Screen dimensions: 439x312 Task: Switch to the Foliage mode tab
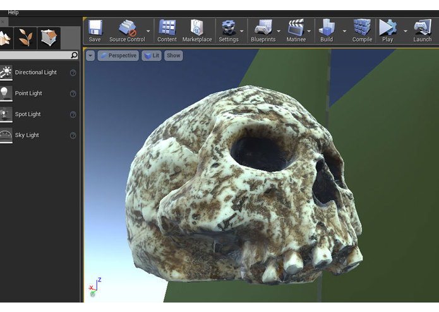point(26,38)
